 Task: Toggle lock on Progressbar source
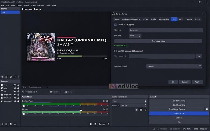click(18, 95)
